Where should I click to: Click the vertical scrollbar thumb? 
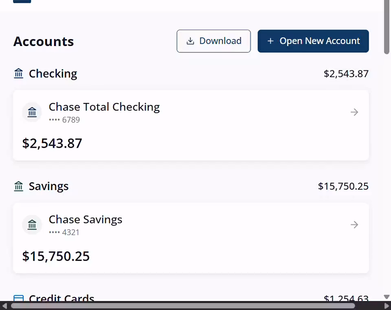(387, 26)
